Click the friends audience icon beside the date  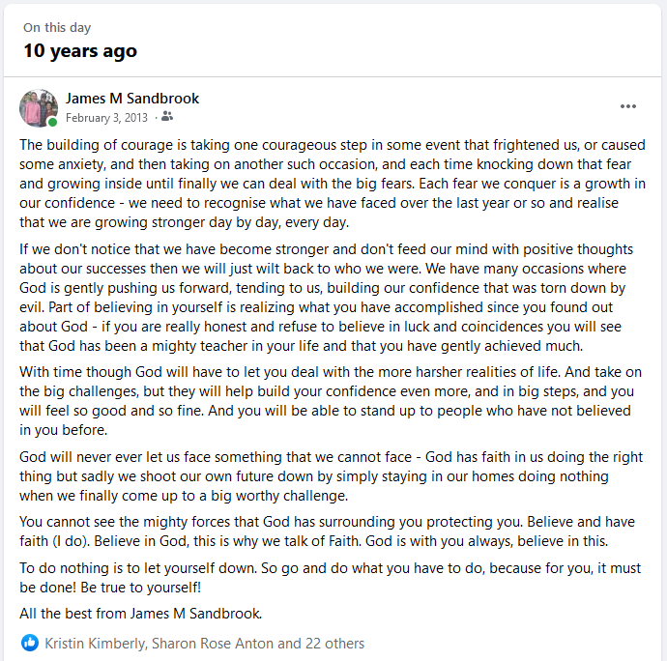[167, 117]
